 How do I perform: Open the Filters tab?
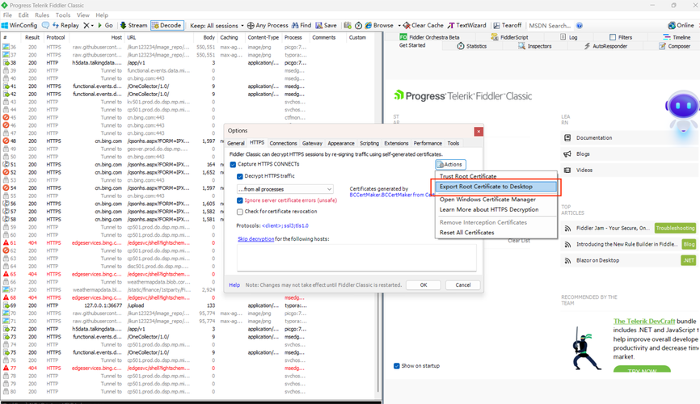point(621,37)
